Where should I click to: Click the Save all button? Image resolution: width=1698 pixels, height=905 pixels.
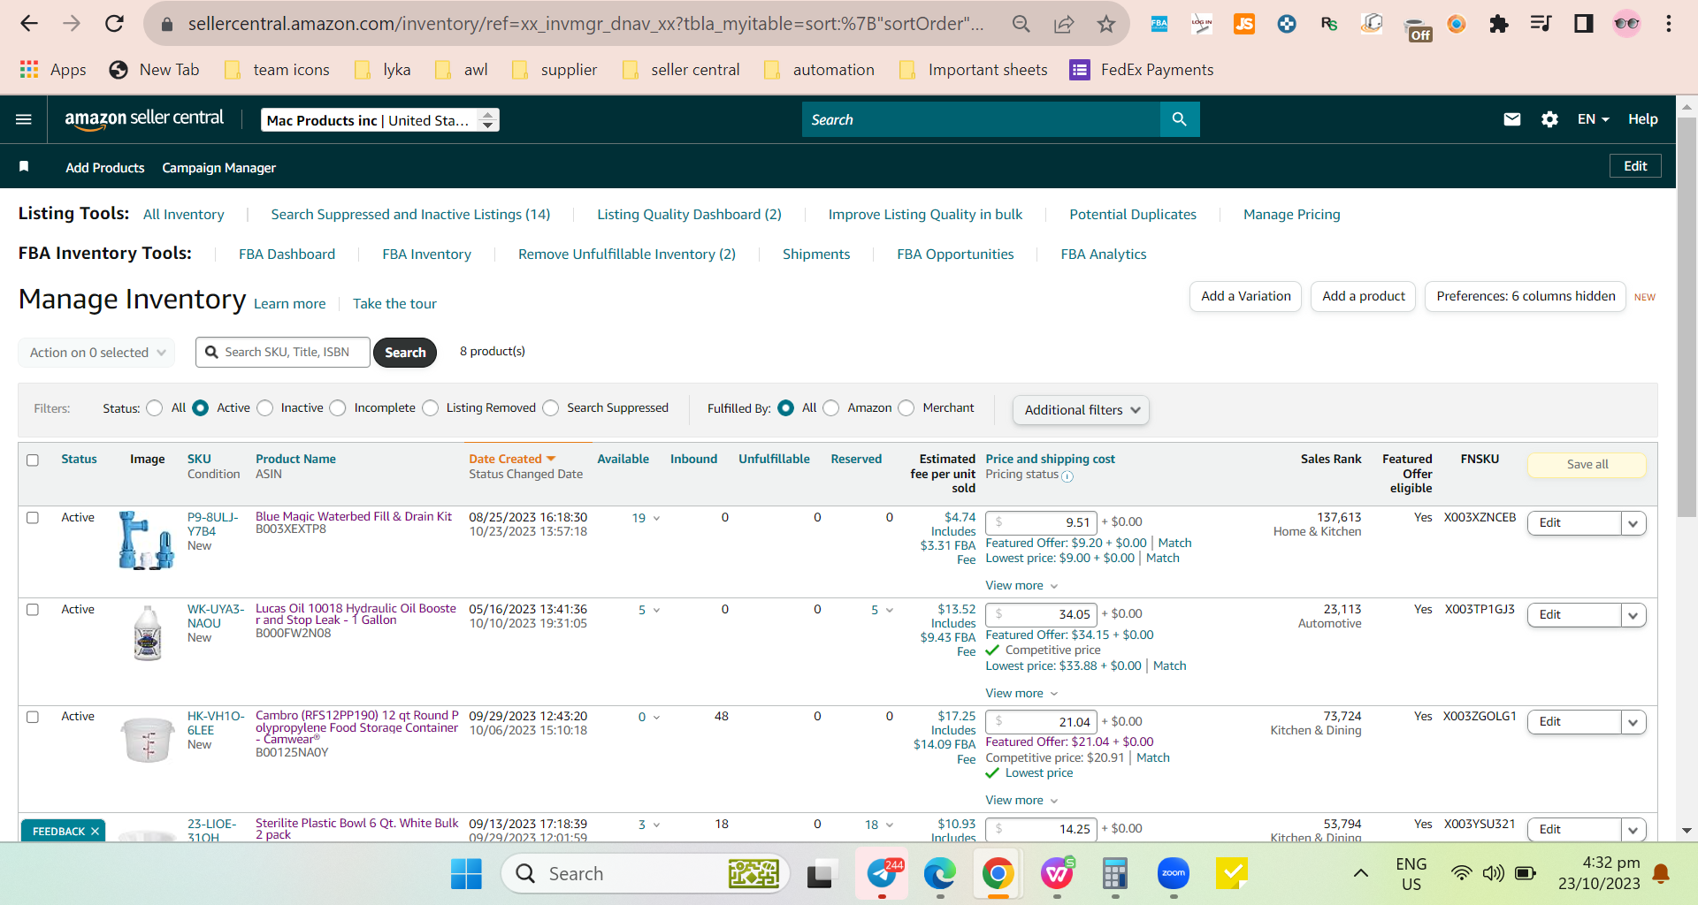[1587, 465]
